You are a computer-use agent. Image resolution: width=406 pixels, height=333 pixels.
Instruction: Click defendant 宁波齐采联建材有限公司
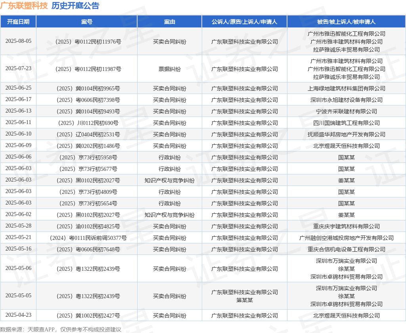click(347, 112)
